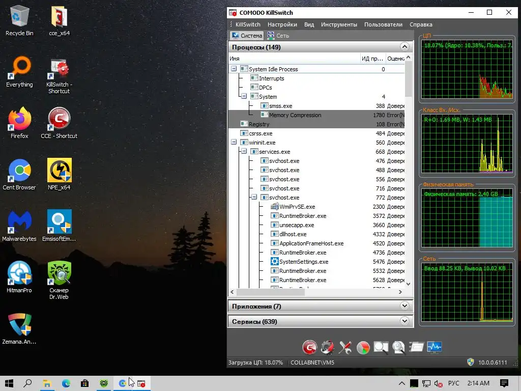Image resolution: width=521 pixels, height=391 pixels.
Task: Switch to the Система tab
Action: point(247,36)
